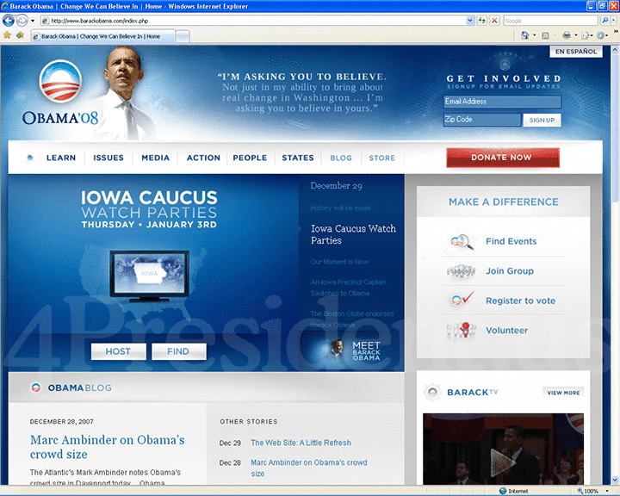Open the PEOPLE navigation menu
Image resolution: width=620 pixels, height=496 pixels.
click(250, 158)
